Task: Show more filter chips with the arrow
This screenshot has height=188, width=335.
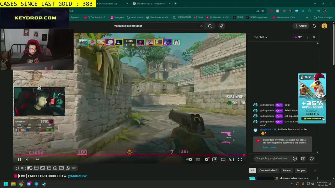Action: [x=315, y=171]
